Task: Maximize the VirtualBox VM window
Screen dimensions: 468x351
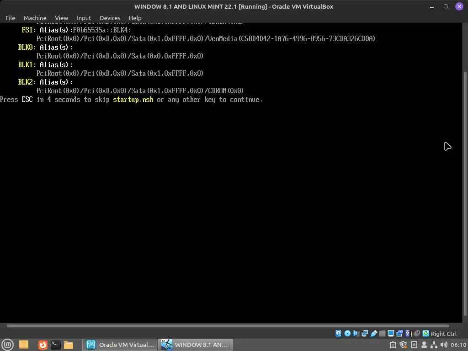Action: click(x=445, y=6)
